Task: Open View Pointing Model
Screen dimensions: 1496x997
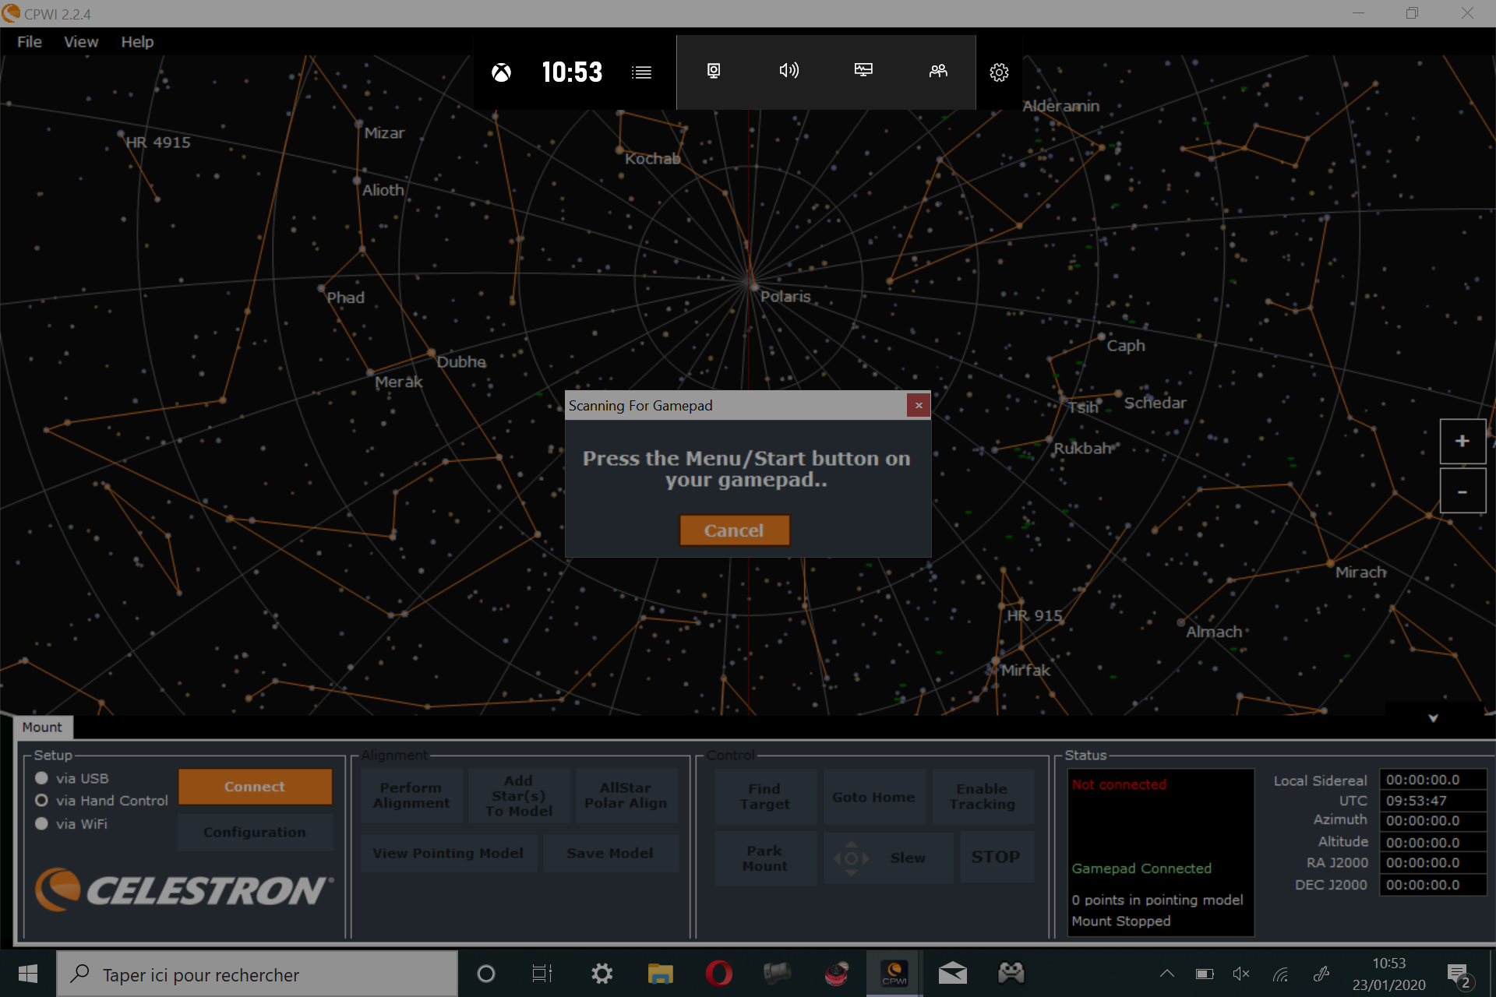Action: click(x=448, y=853)
